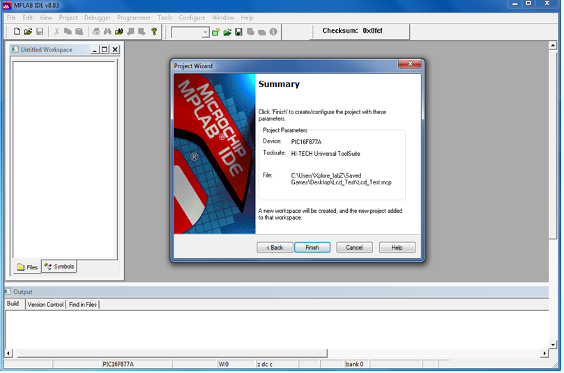The height and width of the screenshot is (373, 564).
Task: Open the Debugger menu
Action: click(98, 17)
